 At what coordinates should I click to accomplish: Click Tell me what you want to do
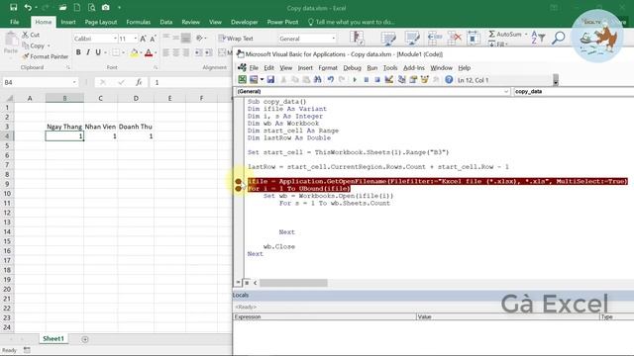(352, 22)
